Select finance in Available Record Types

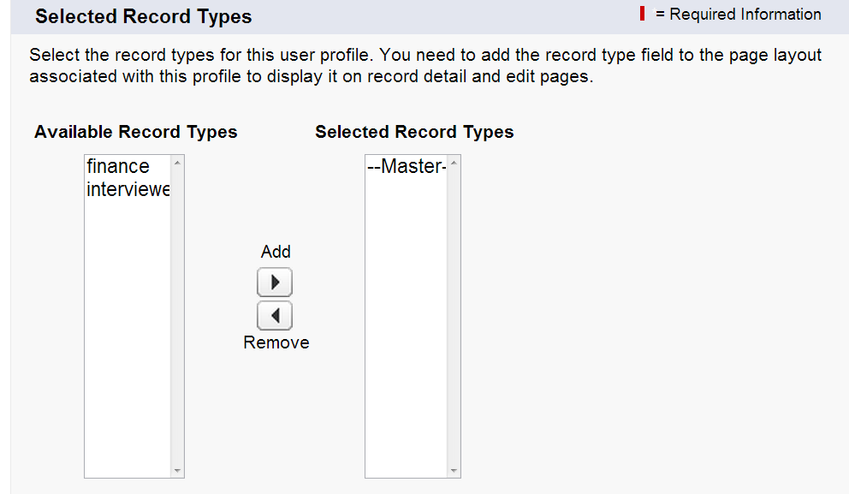pyautogui.click(x=118, y=166)
